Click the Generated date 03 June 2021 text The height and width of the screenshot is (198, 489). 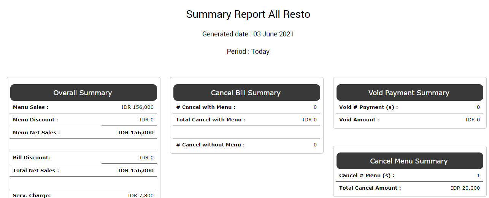248,34
